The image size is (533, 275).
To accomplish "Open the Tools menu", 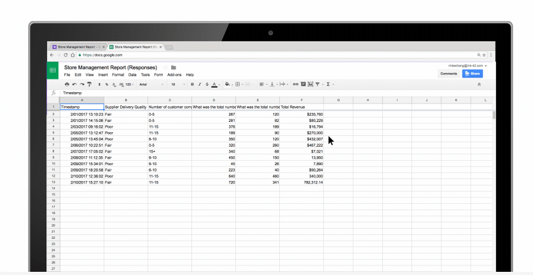I will point(145,75).
